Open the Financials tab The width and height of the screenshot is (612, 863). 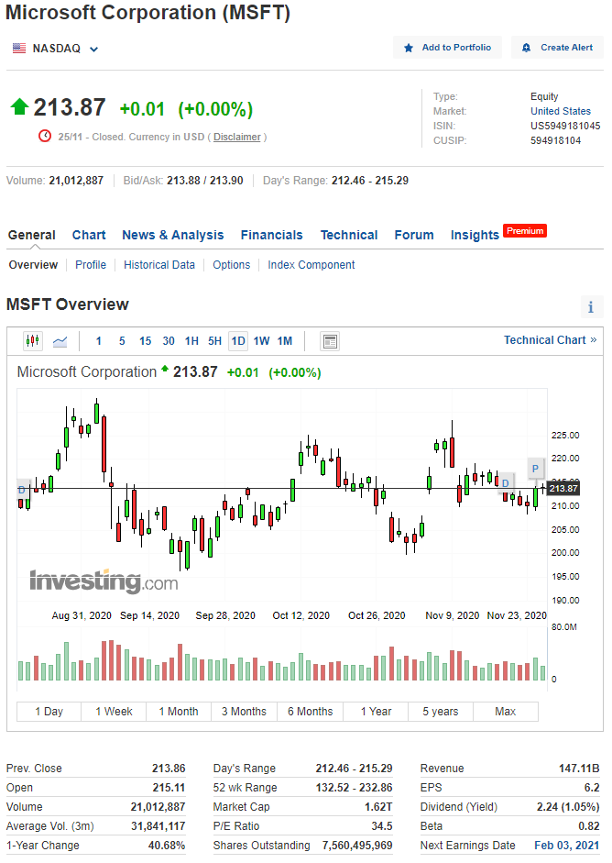tap(271, 235)
